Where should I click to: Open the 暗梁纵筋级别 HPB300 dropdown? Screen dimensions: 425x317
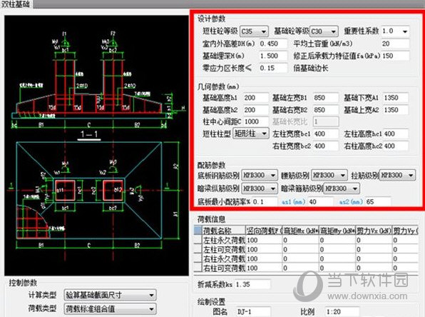pos(260,188)
